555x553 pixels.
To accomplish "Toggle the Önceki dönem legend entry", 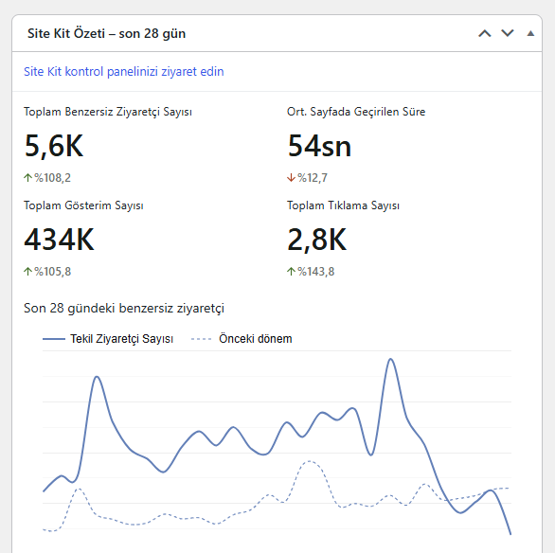I will click(242, 339).
